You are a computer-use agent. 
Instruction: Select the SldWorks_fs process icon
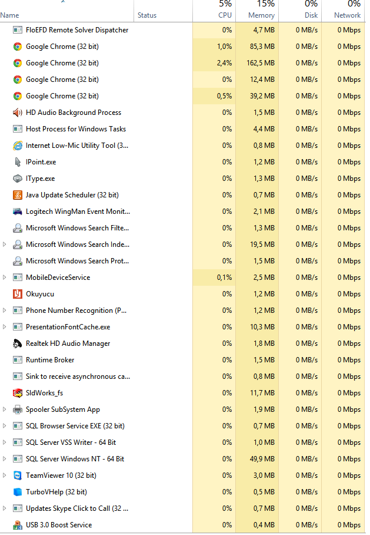(x=18, y=393)
